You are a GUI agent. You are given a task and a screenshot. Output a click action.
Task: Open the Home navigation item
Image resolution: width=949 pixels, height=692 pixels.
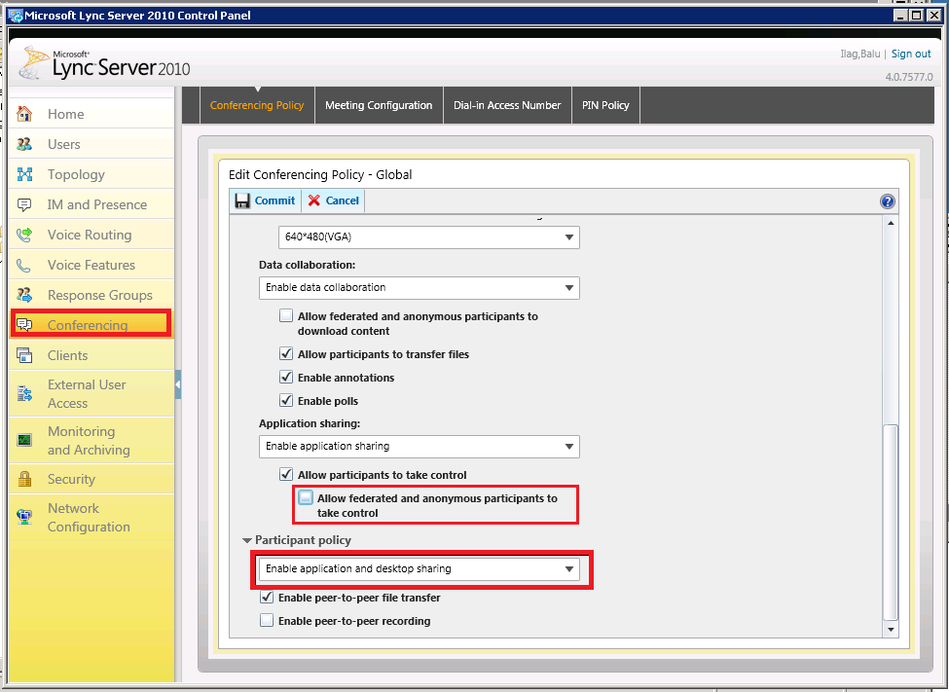(92, 114)
